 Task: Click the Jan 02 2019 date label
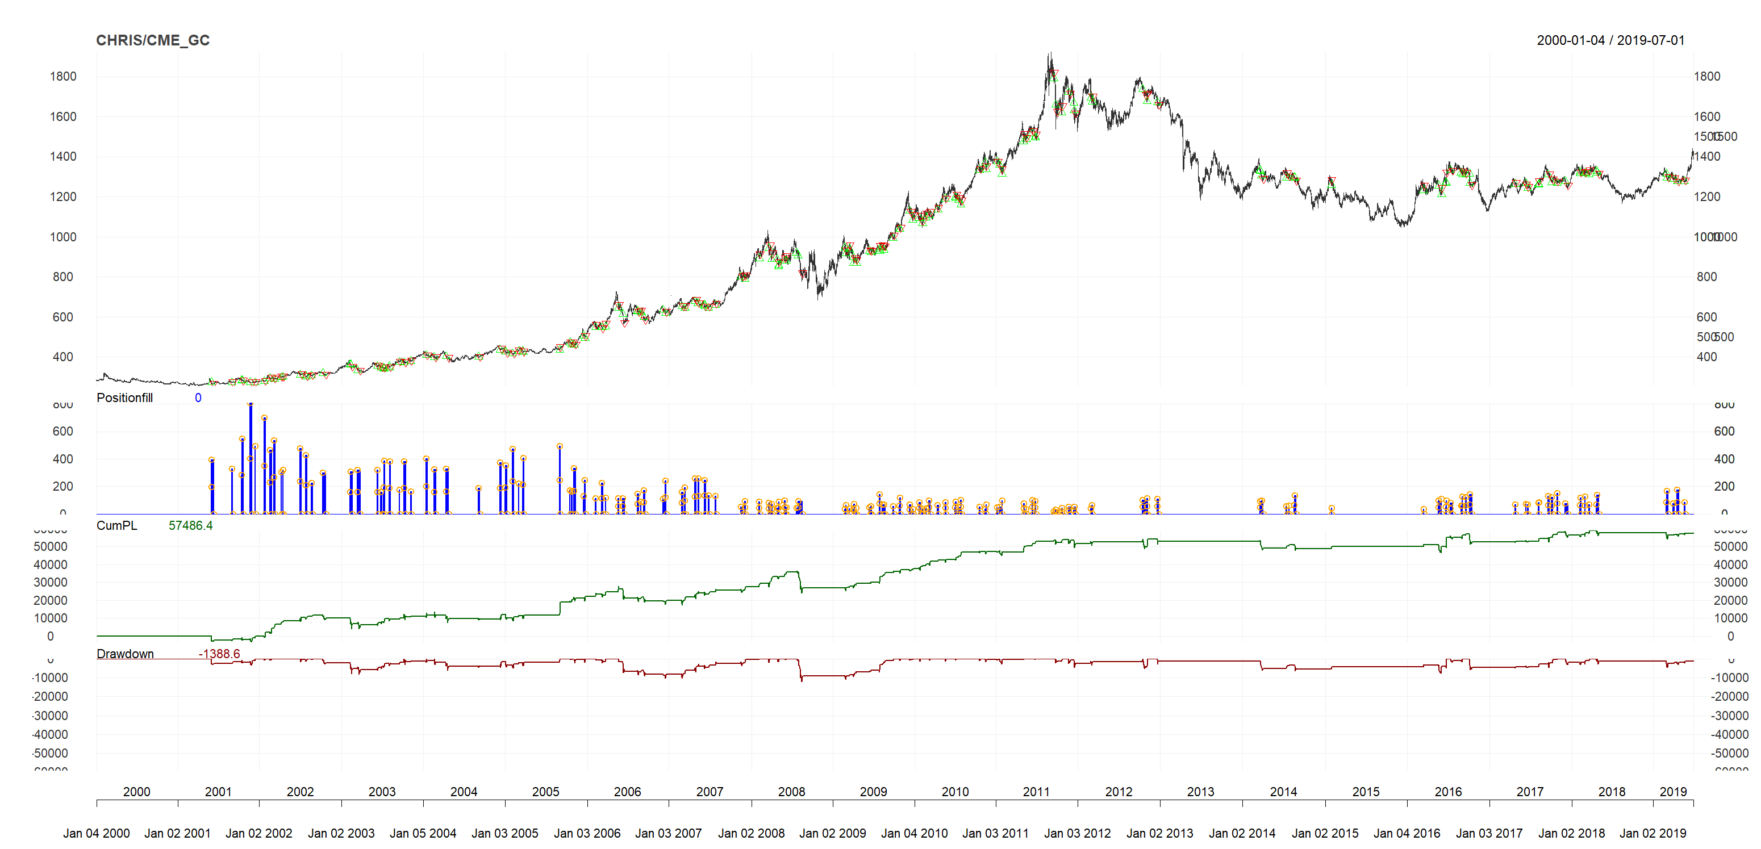(1652, 833)
